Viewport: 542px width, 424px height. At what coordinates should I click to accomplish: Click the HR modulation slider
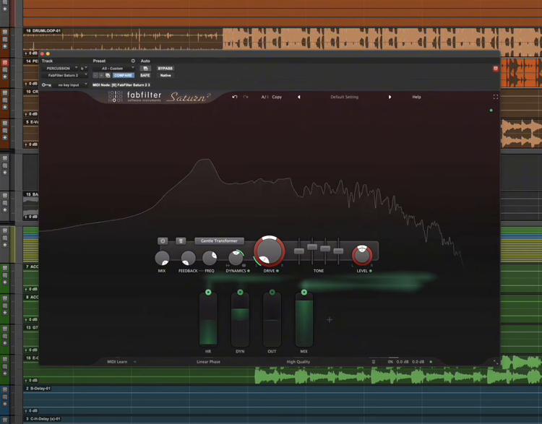point(208,320)
